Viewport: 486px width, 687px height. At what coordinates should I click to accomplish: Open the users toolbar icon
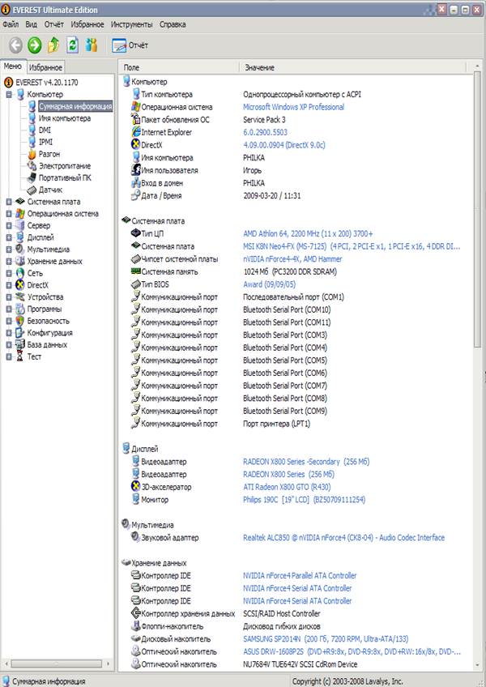(x=92, y=45)
